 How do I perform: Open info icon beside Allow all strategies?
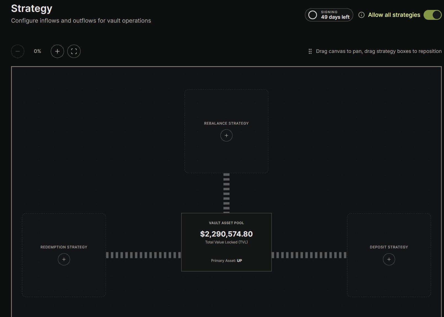361,15
